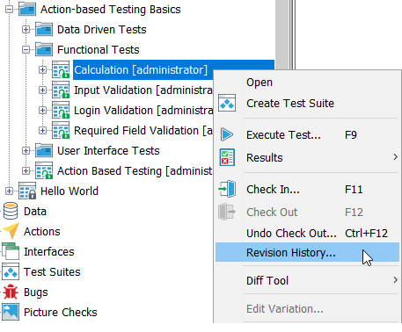Click the vertical scrollbar beside tree

282,34
